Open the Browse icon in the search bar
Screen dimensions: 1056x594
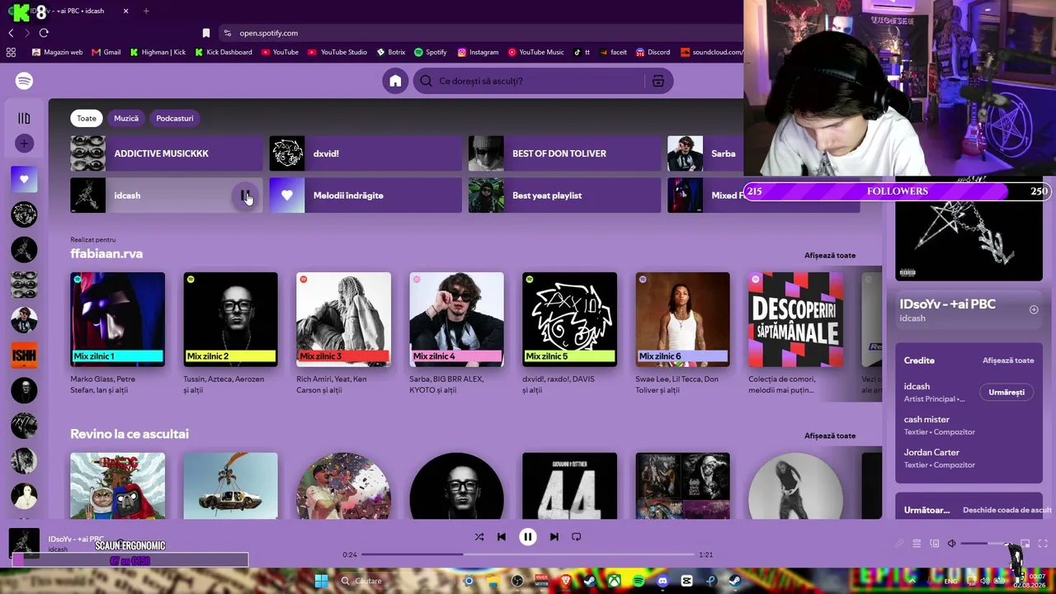(658, 81)
